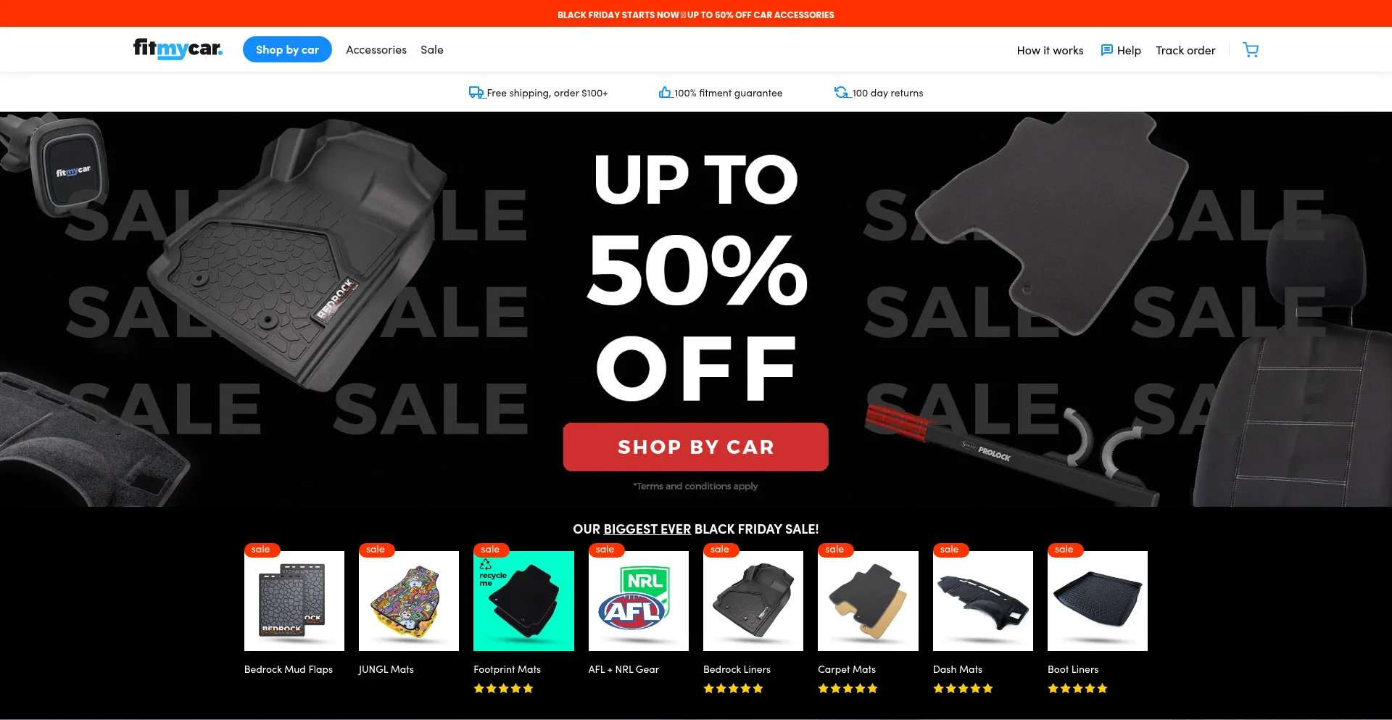The height and width of the screenshot is (720, 1392).
Task: Click the fitment guarantee thumbs-up icon
Action: [665, 92]
